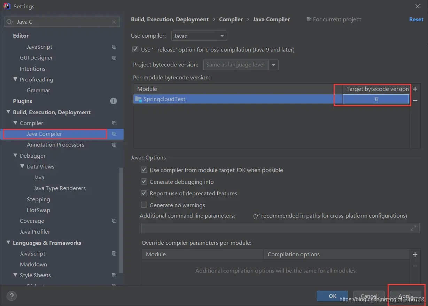Open Java Profiler settings
The image size is (428, 306).
point(35,232)
